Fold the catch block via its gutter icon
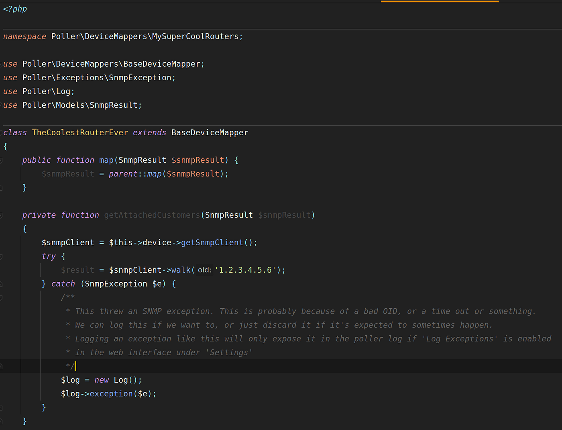Viewport: 562px width, 430px height. [2, 283]
